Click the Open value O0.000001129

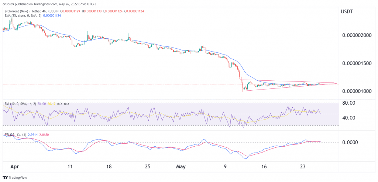(x=71, y=11)
